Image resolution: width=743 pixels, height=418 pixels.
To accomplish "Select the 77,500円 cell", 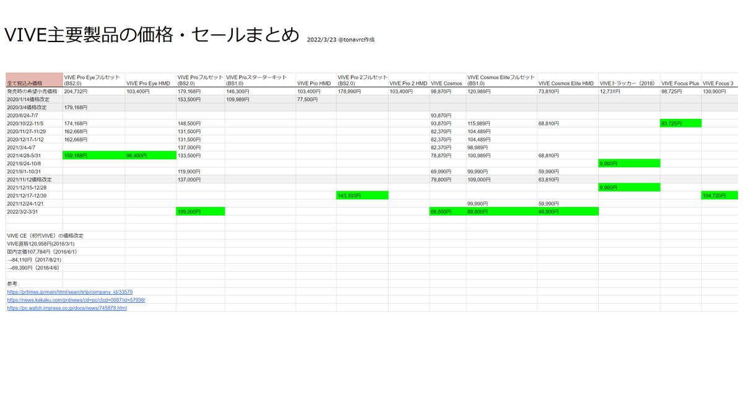I will tap(316, 99).
